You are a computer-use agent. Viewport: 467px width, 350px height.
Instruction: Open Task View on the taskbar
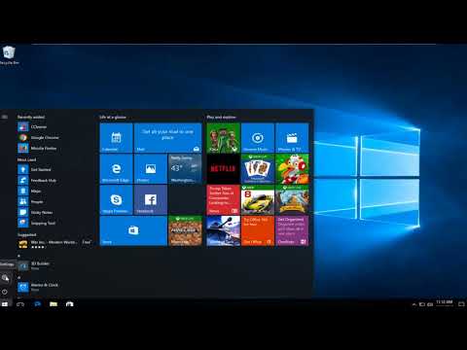20,304
